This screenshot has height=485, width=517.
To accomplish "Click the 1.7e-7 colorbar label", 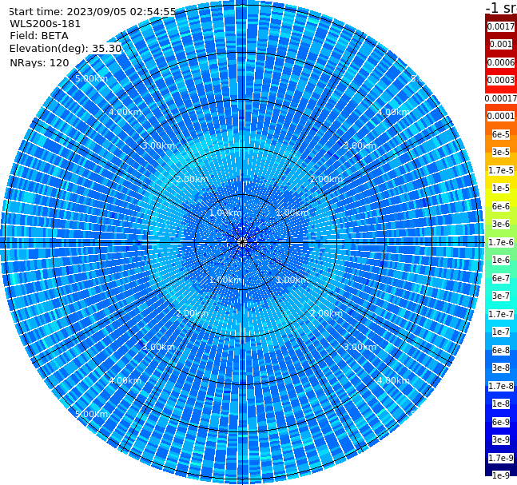I will (501, 314).
